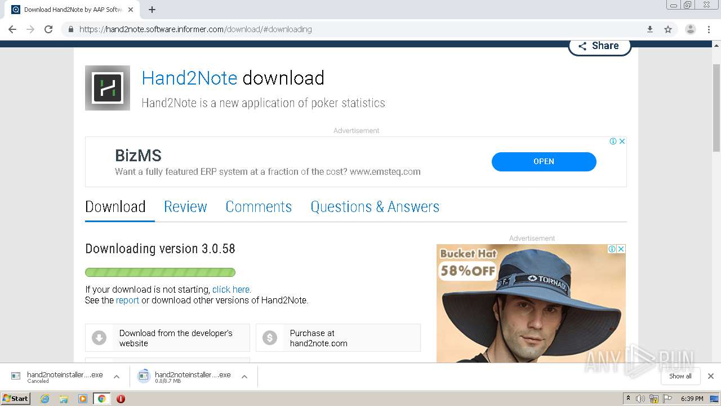Click the red antivirus taskbar icon
The height and width of the screenshot is (406, 721).
[x=121, y=399]
